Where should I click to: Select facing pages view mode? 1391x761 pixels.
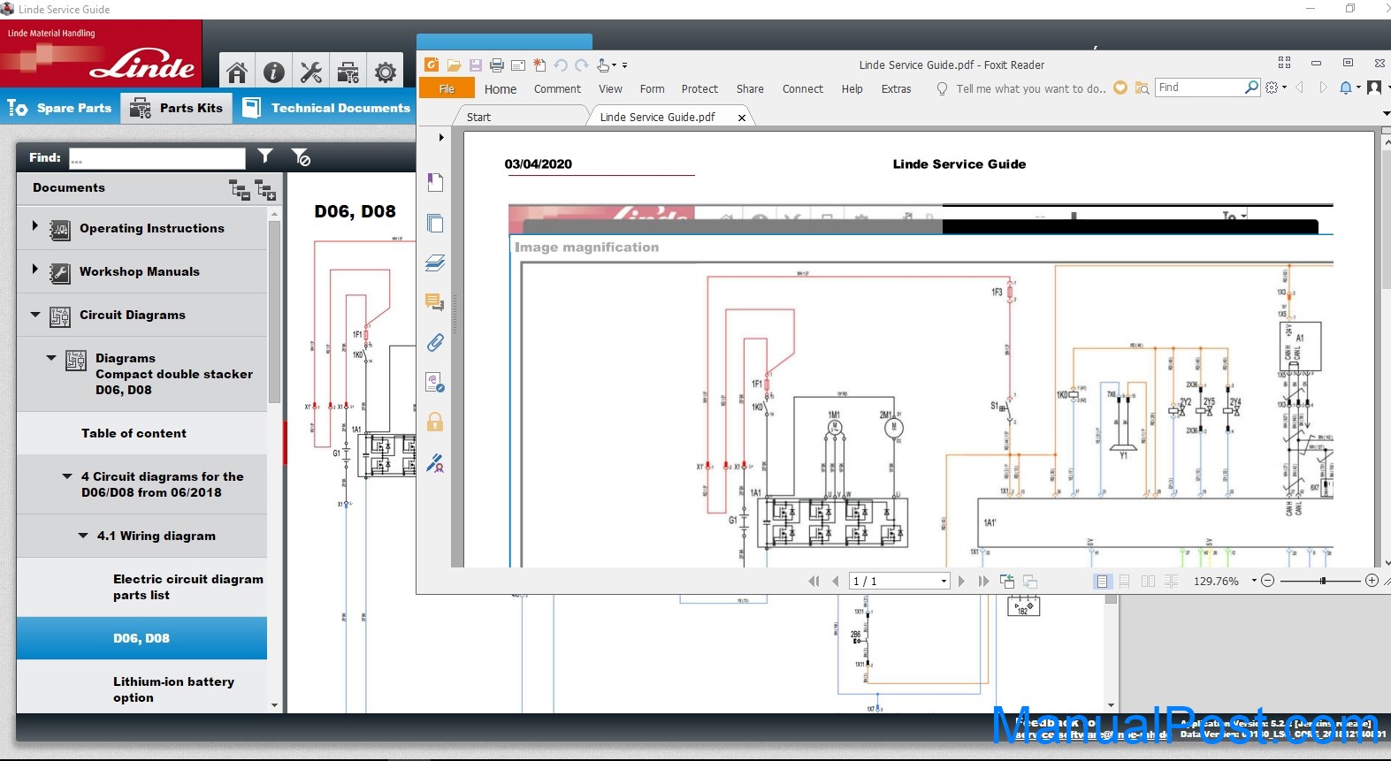[x=1148, y=581]
